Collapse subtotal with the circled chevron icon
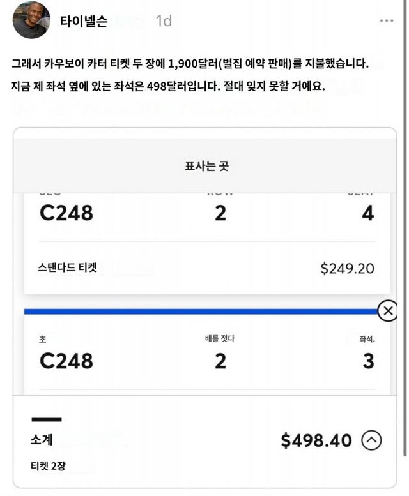409x496 pixels. click(372, 440)
